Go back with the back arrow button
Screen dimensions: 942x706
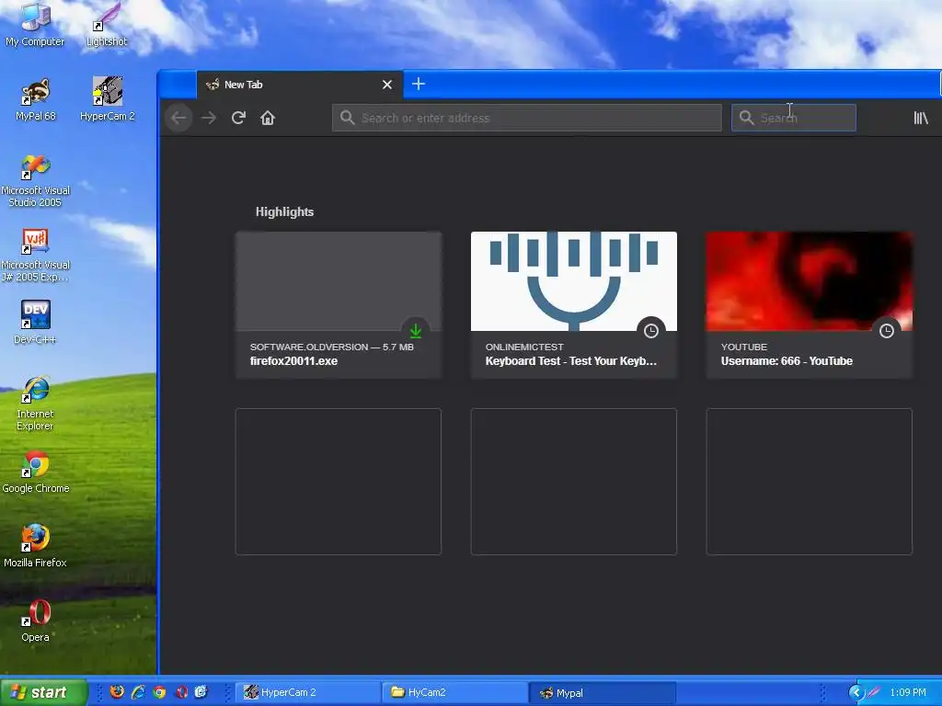coord(178,118)
